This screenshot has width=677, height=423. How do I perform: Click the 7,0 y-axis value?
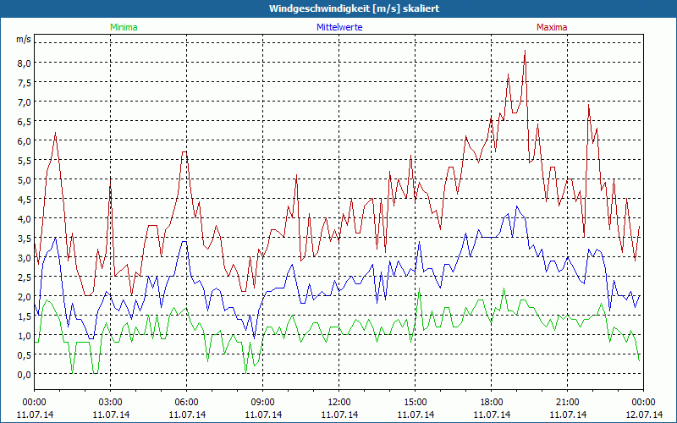pyautogui.click(x=25, y=102)
